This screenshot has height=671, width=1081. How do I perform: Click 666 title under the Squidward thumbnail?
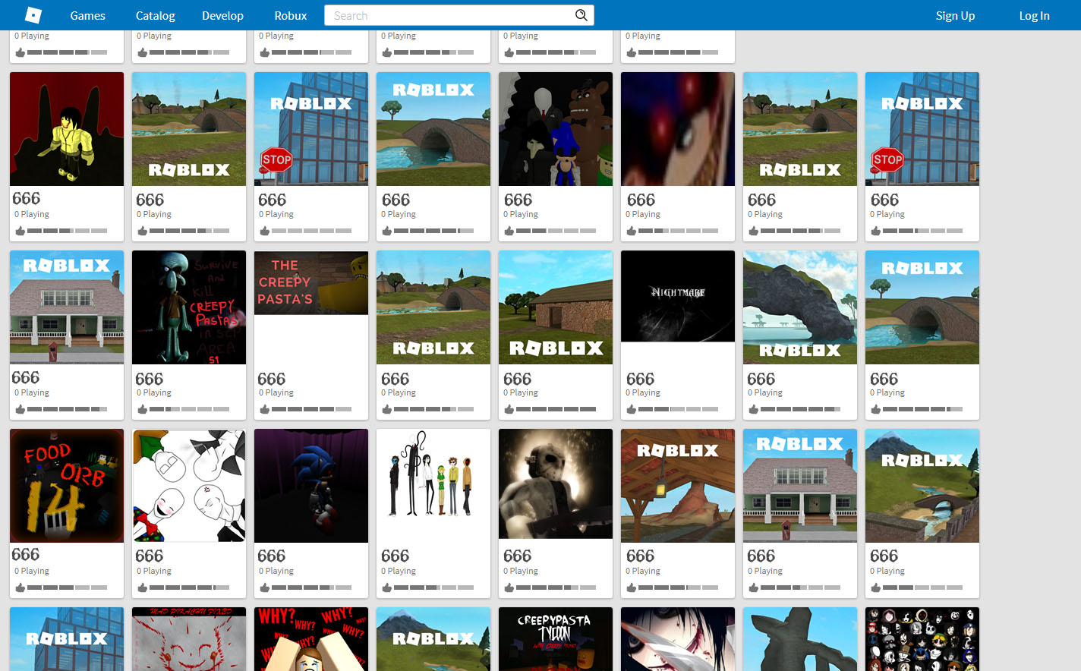[x=150, y=379]
